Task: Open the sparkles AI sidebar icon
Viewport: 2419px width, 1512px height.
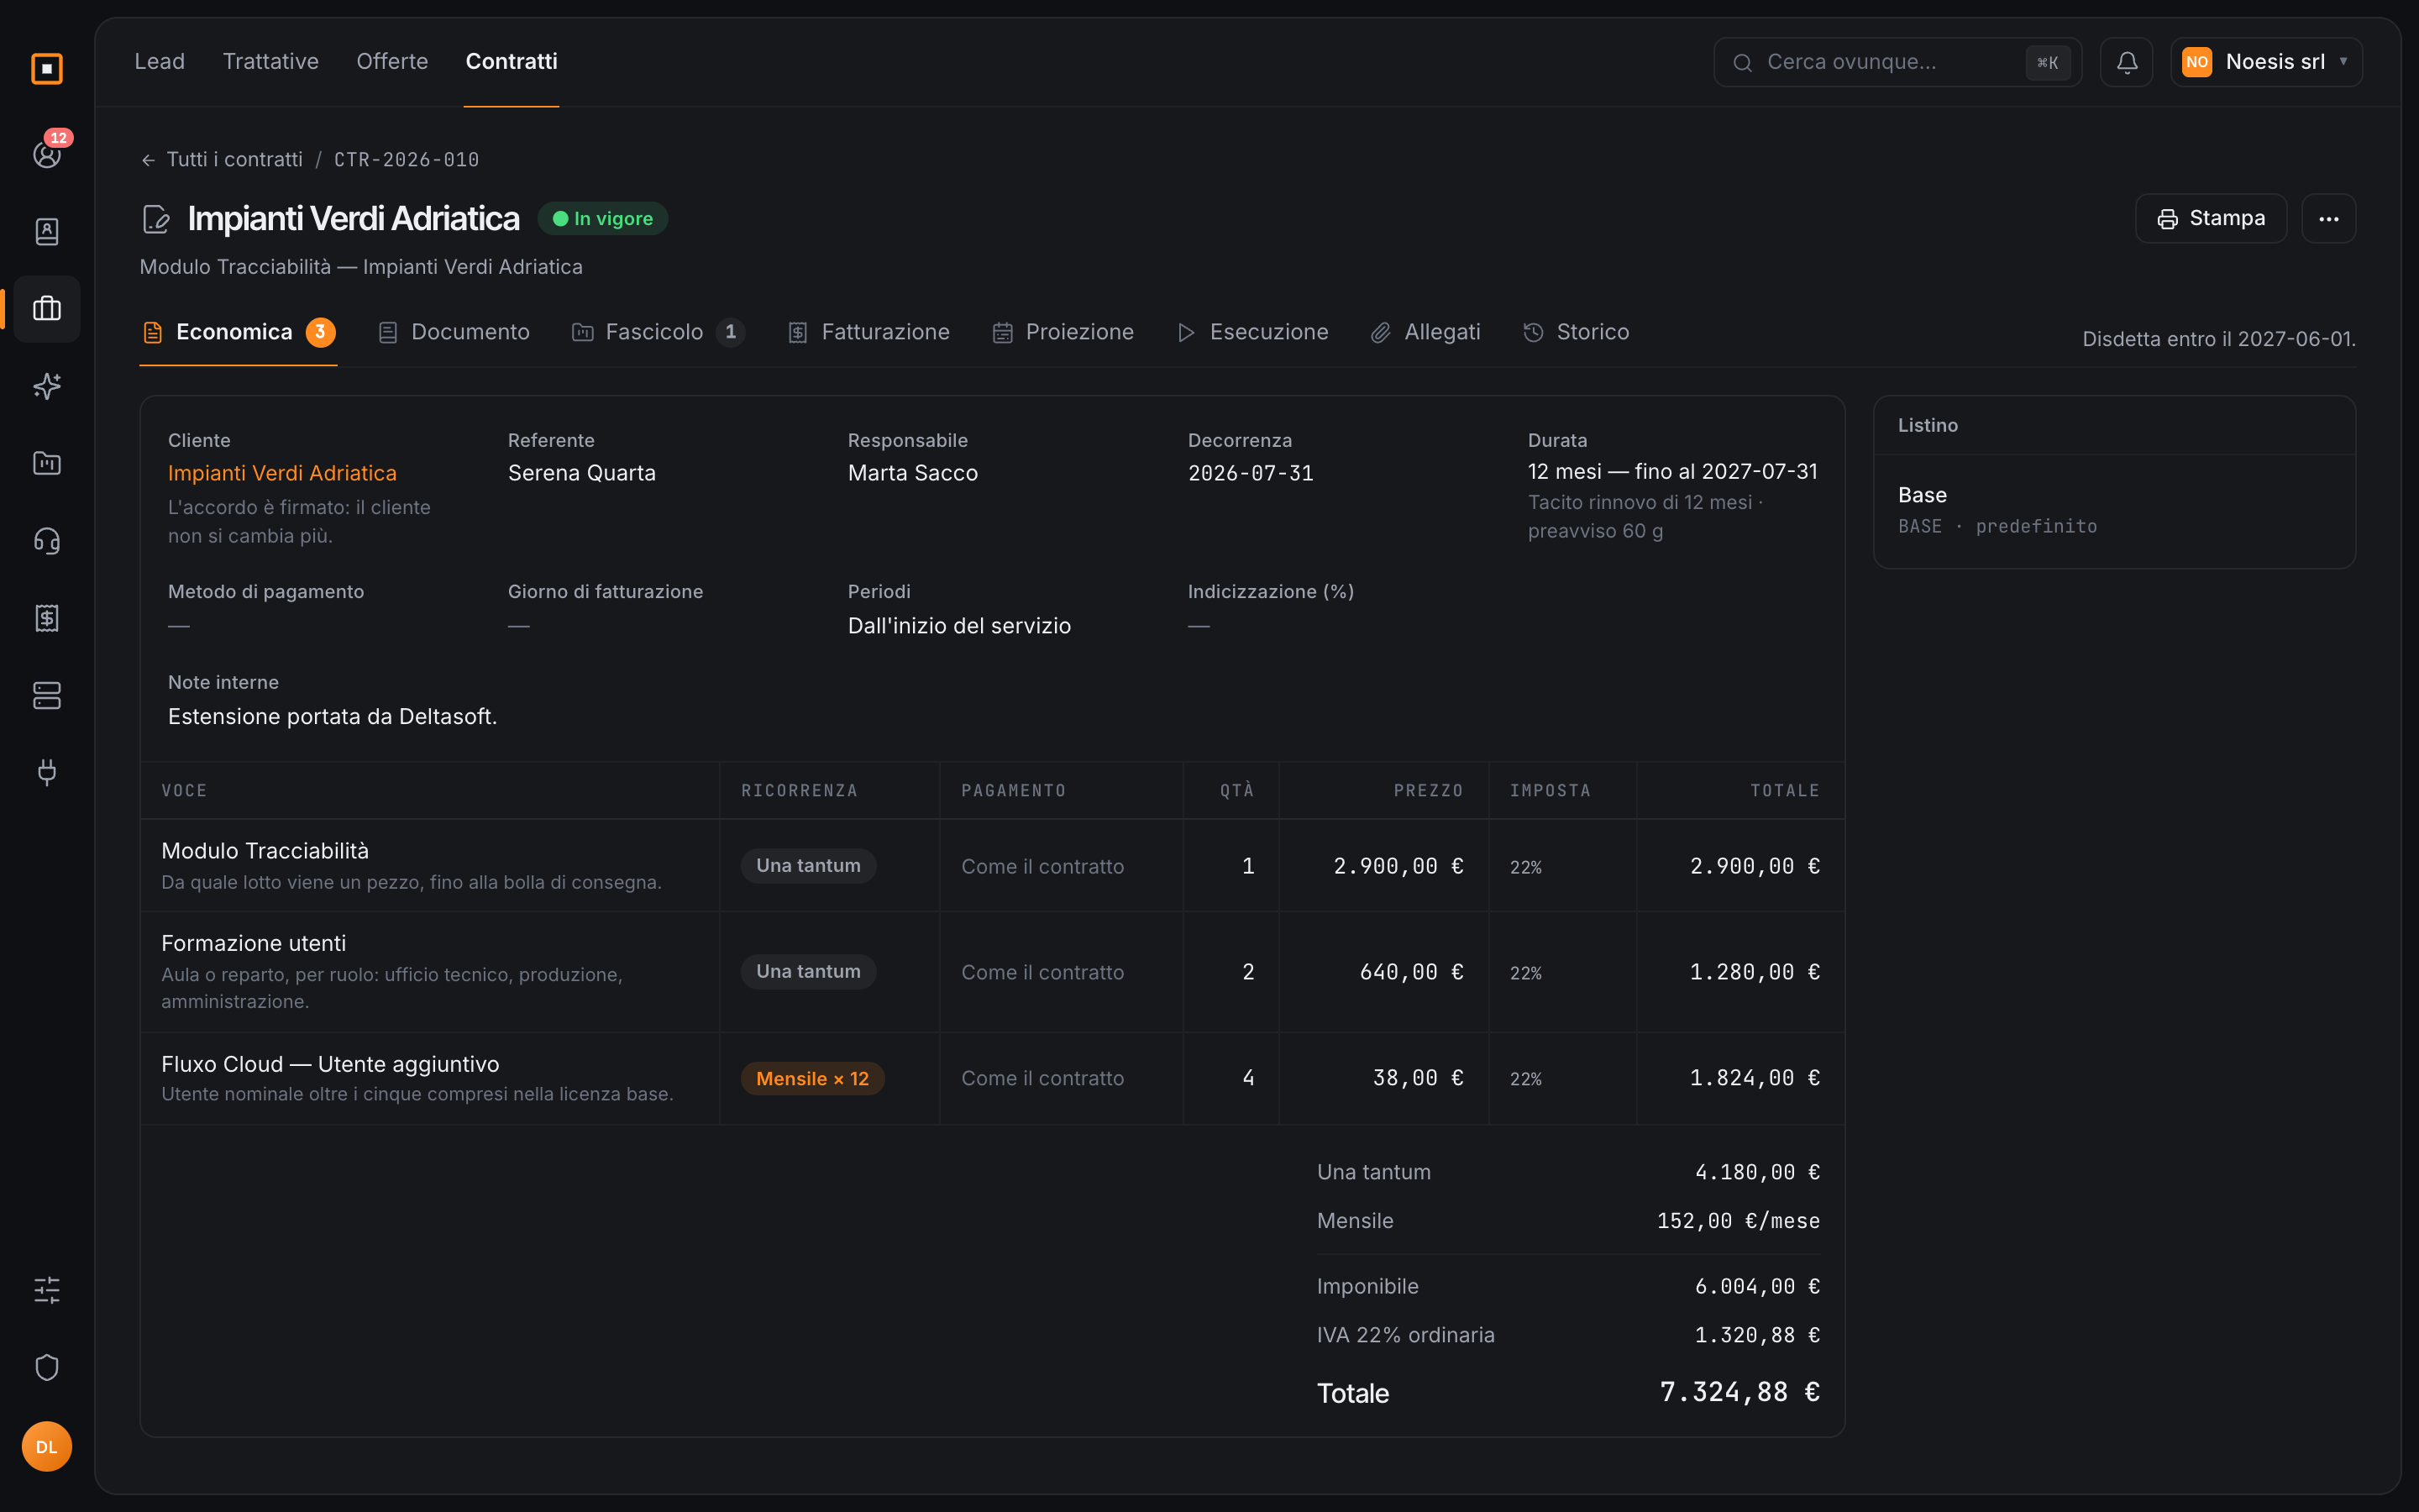Action: click(x=47, y=386)
